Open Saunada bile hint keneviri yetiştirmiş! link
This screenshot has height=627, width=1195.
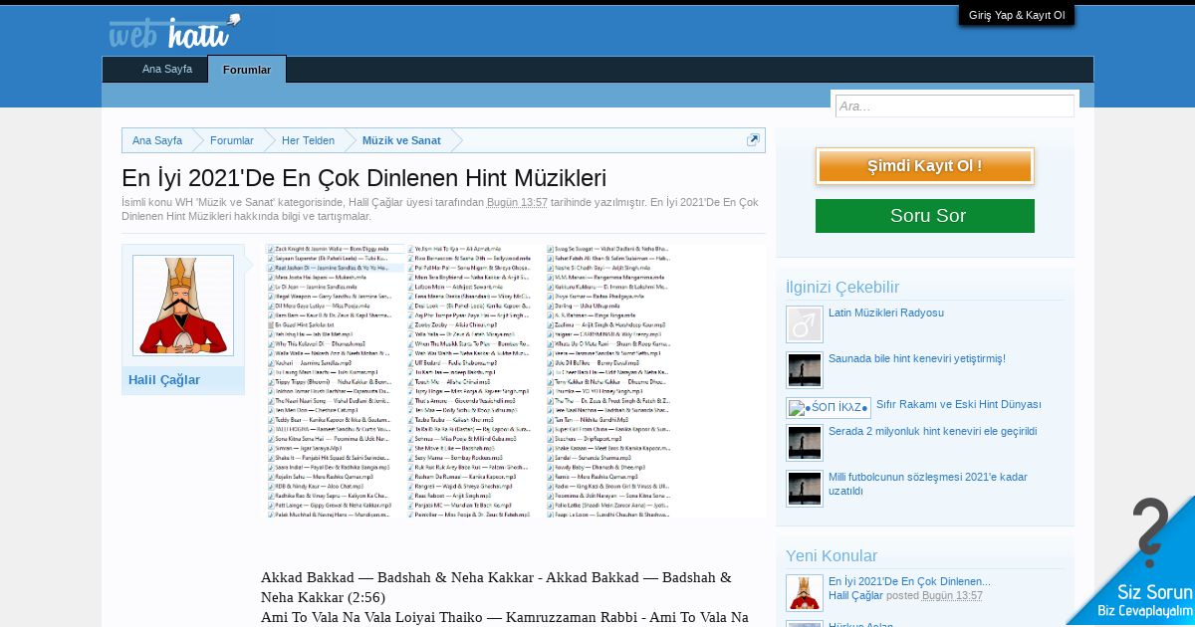coord(917,358)
